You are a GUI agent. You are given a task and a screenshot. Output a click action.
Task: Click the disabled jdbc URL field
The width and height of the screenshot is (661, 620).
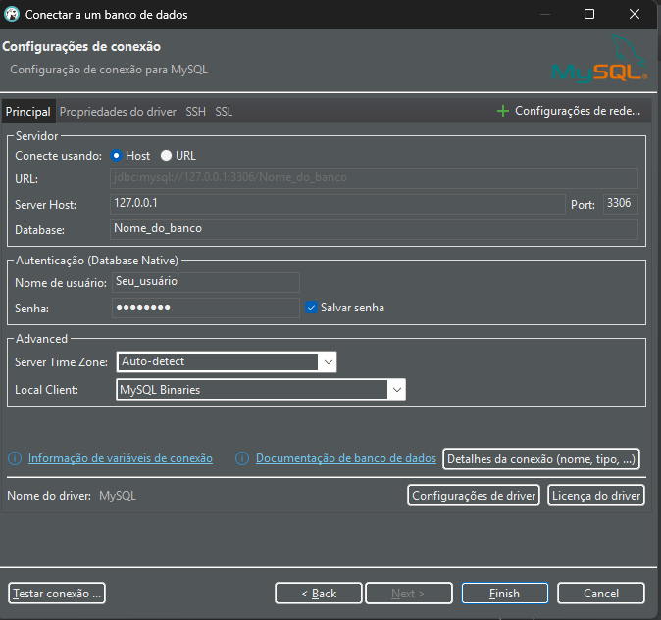374,178
